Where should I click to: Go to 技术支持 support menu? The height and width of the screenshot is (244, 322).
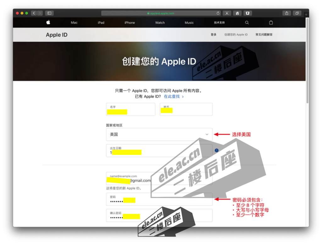(x=219, y=23)
